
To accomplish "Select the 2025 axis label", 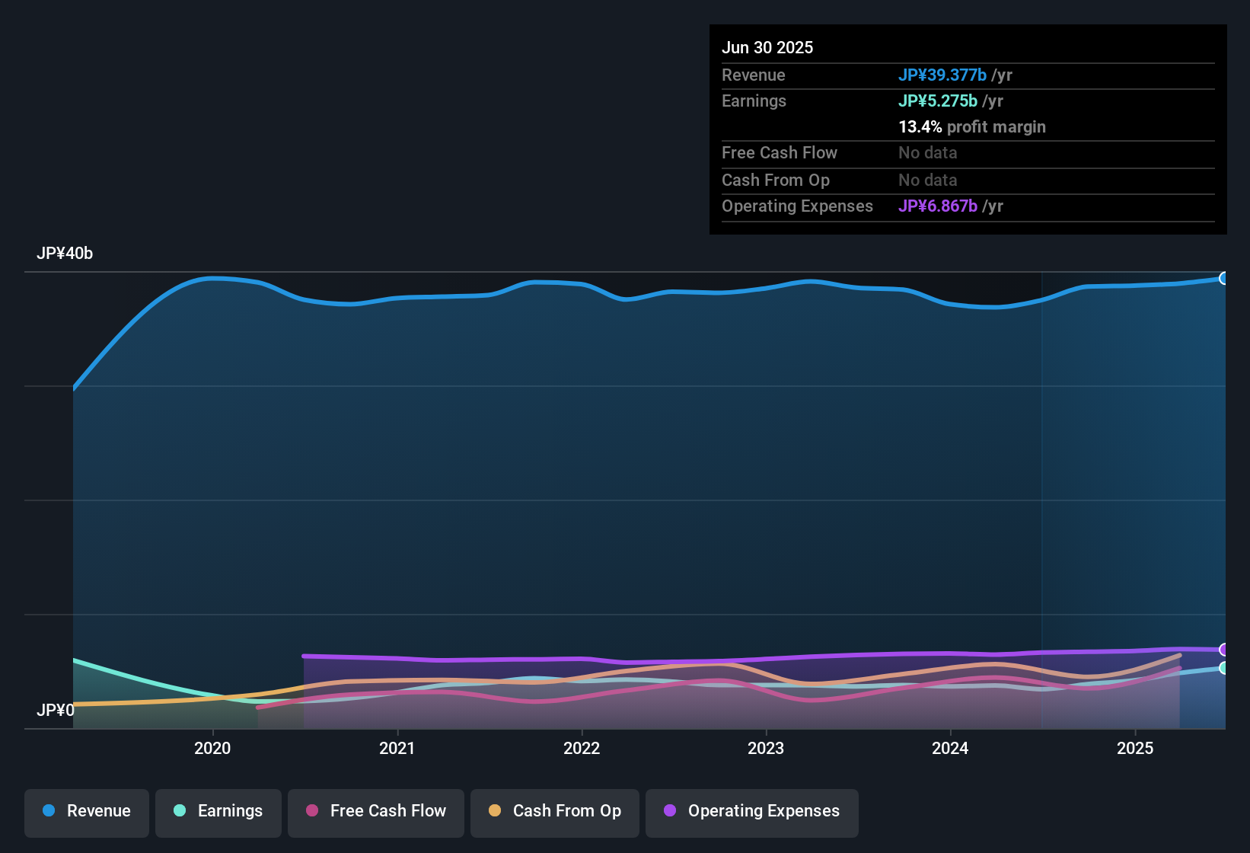I will pyautogui.click(x=1136, y=749).
